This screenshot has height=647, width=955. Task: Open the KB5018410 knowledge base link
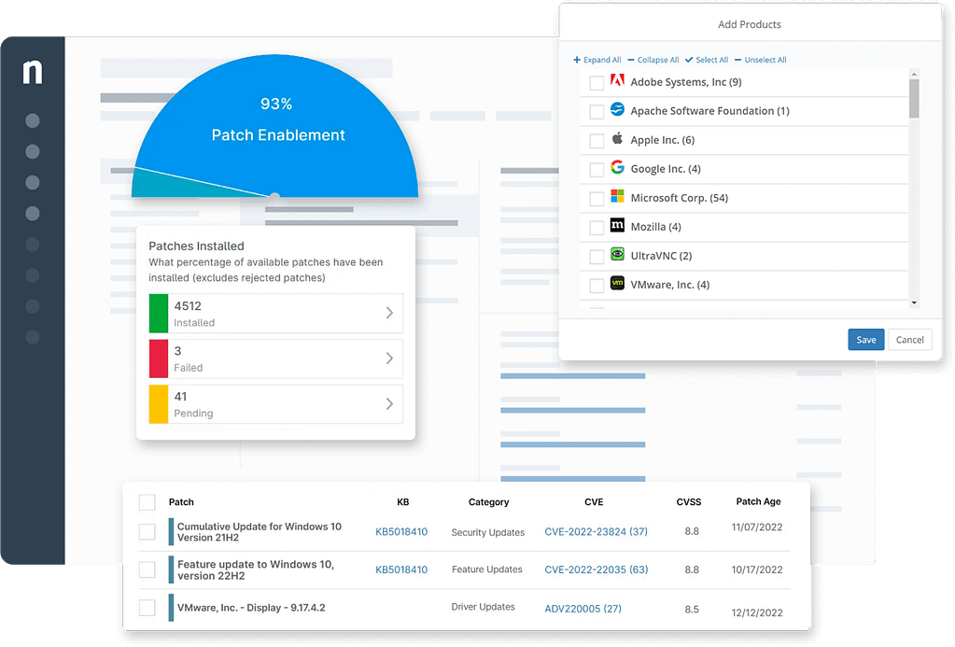click(x=401, y=530)
